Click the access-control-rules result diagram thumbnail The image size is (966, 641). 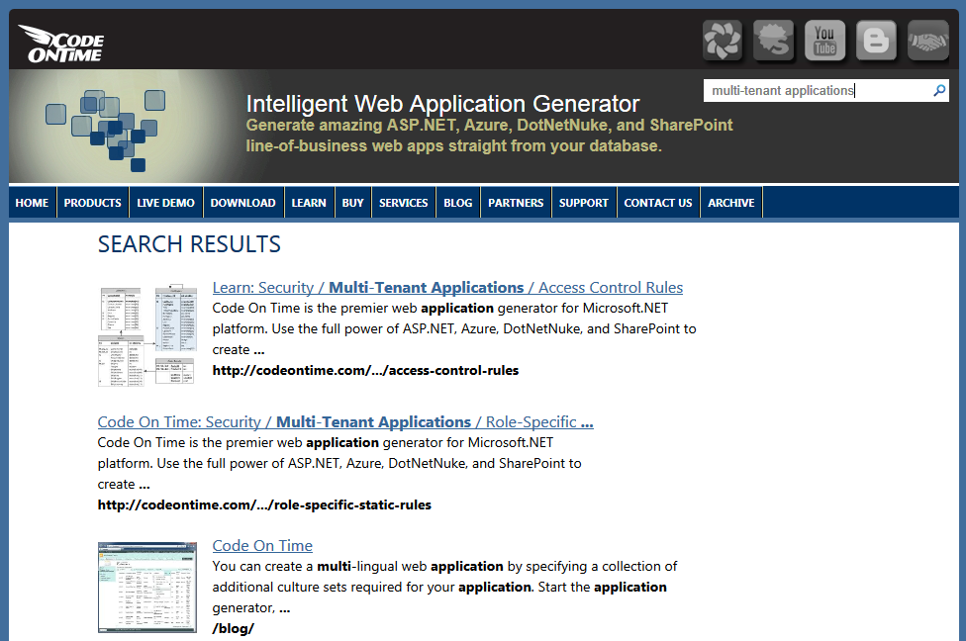click(x=147, y=335)
